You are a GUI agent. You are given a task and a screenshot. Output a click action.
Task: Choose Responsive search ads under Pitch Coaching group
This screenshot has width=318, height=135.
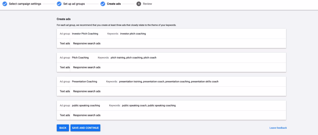click(87, 67)
